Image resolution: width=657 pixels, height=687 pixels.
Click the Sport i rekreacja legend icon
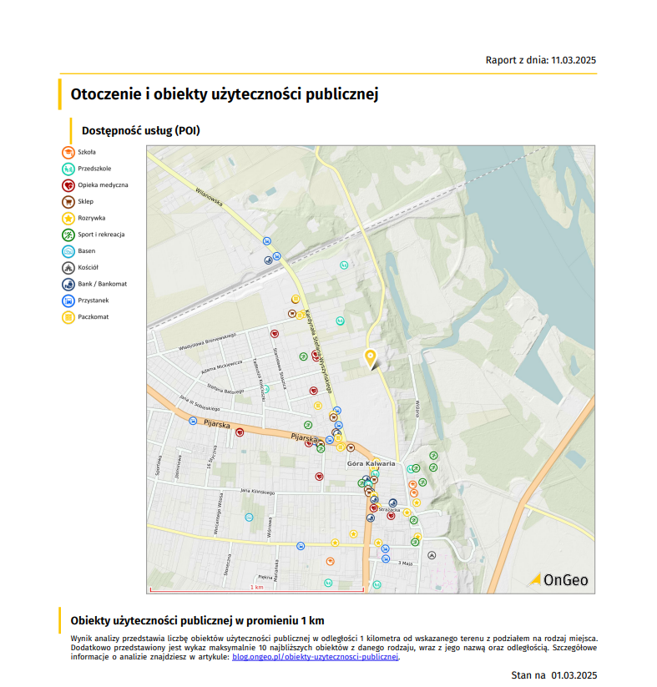click(x=68, y=235)
